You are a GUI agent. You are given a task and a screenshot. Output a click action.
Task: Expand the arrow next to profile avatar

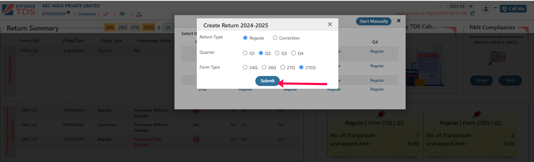496,8
